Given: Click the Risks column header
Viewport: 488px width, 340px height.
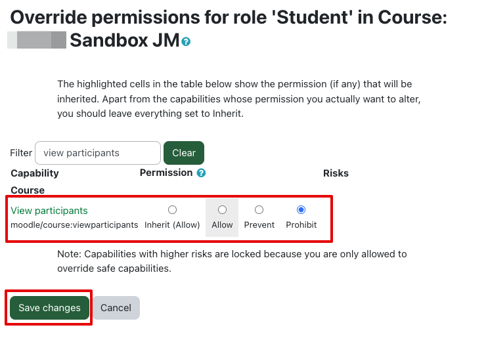Looking at the screenshot, I should pos(336,173).
